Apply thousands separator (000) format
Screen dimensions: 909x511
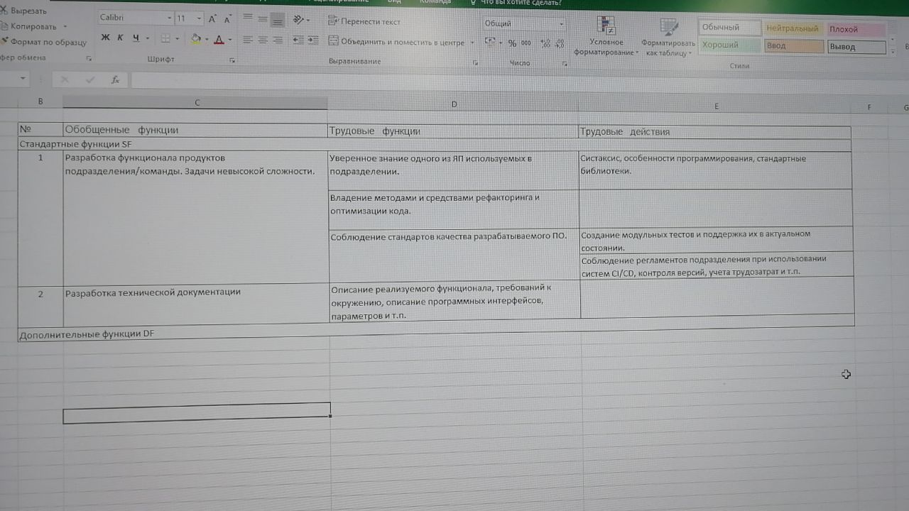[526, 43]
